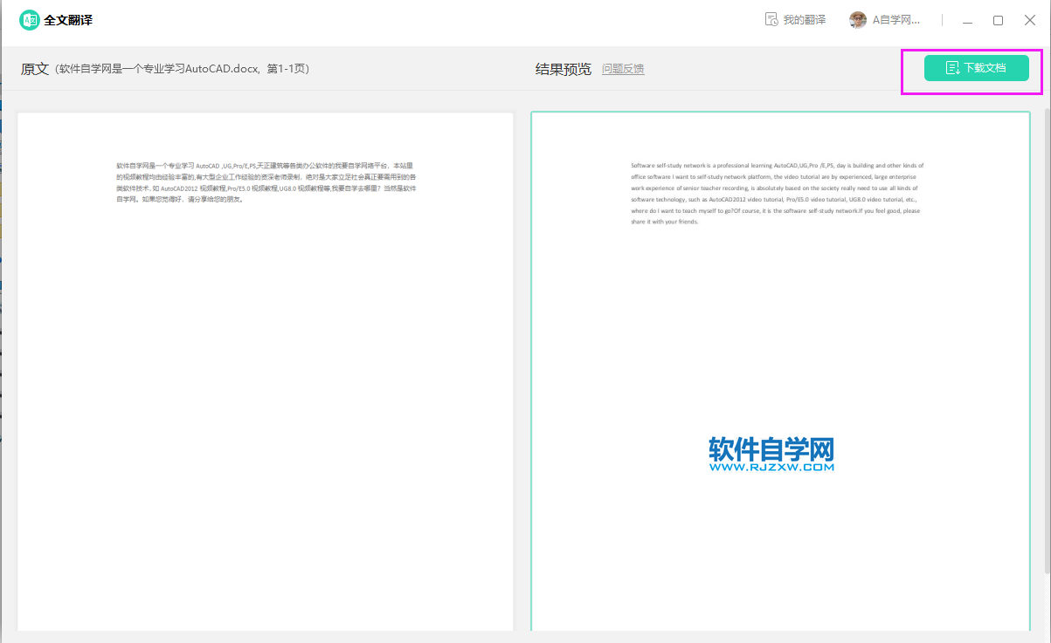The height and width of the screenshot is (643, 1051).
Task: Select the 原文 pane header
Action: 35,68
